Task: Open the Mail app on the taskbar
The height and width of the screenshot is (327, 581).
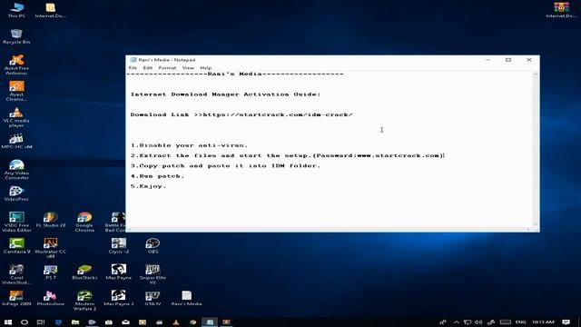Action: click(125, 322)
